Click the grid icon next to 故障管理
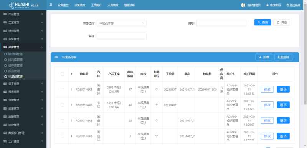This screenshot has height=148, width=307. point(5,116)
